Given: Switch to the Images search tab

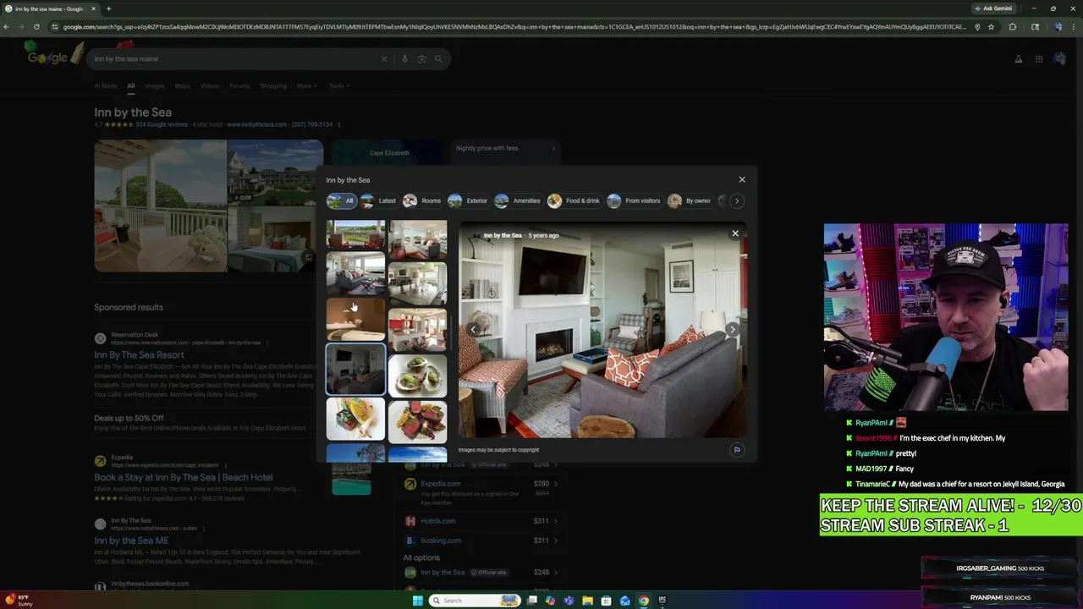Looking at the screenshot, I should click(x=154, y=85).
